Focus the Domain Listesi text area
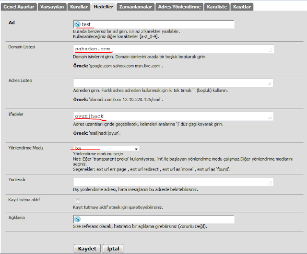 [x=174, y=49]
